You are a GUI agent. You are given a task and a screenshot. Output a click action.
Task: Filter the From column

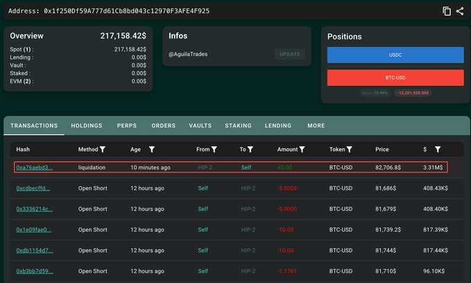tap(214, 149)
